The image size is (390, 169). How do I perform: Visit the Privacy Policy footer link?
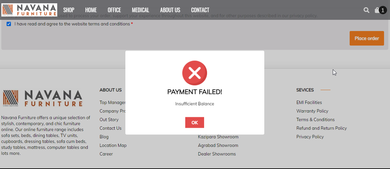click(310, 137)
